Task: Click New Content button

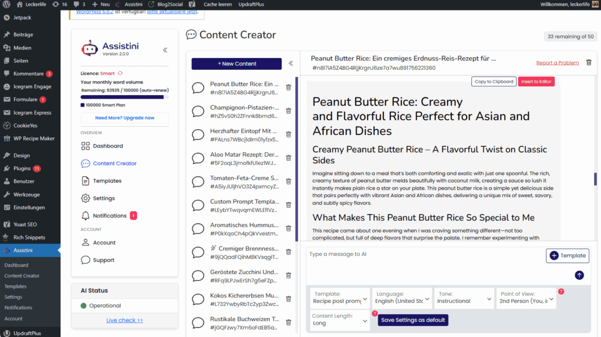Action: [x=237, y=63]
